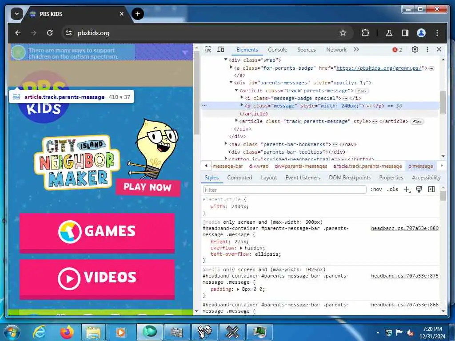Open the tab search dropdown
The image size is (455, 341).
[x=17, y=14]
